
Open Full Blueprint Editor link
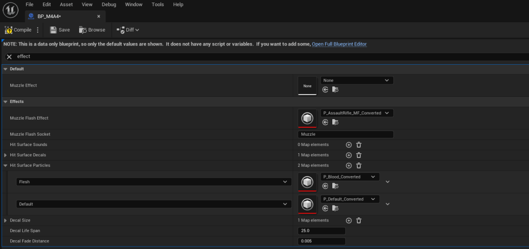(339, 44)
